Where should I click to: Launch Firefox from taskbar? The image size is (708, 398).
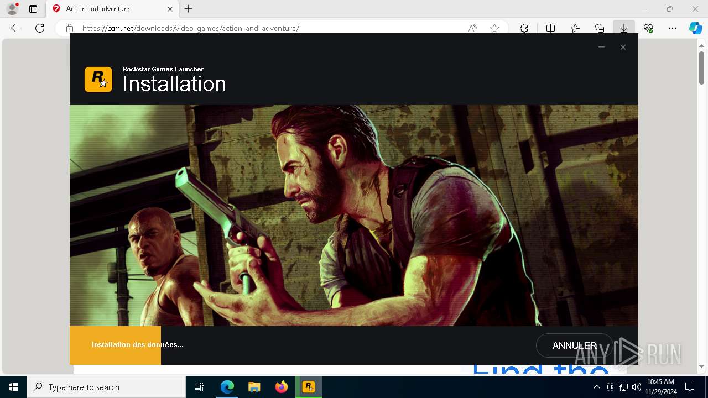[282, 387]
